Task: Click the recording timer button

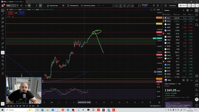Action: (x=183, y=6)
